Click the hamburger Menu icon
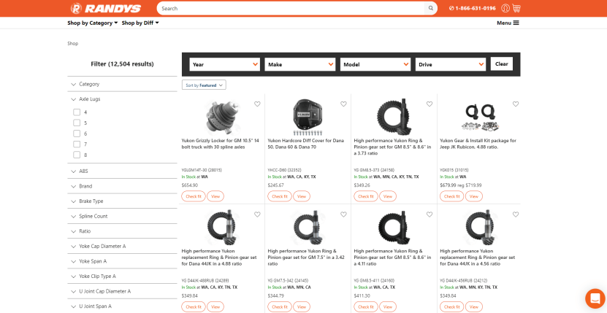The height and width of the screenshot is (313, 607). (516, 23)
